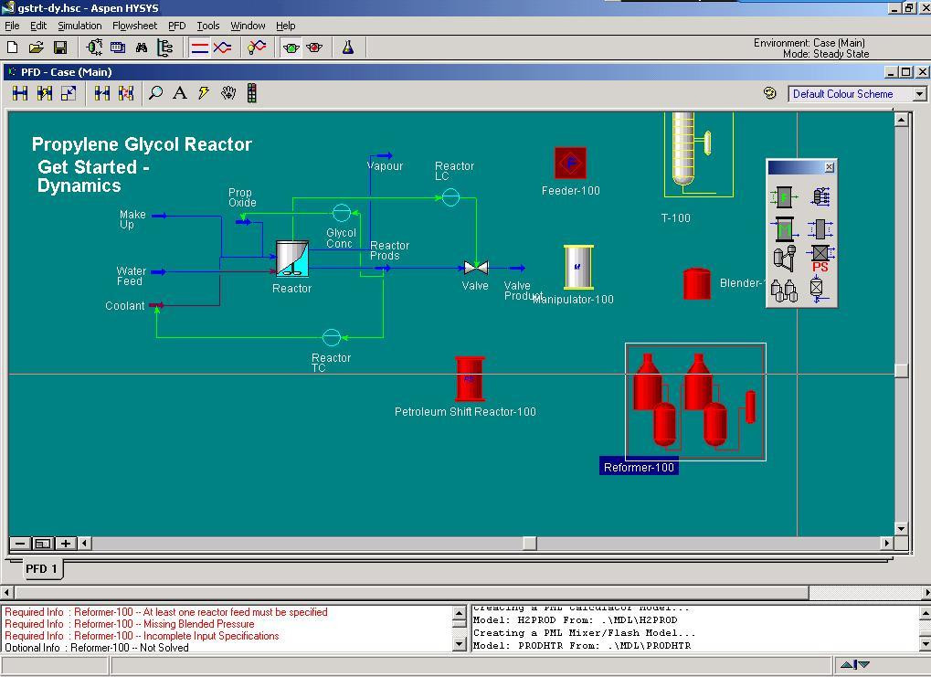Click the Solver Active green traffic light
The width and height of the screenshot is (931, 677).
click(291, 48)
